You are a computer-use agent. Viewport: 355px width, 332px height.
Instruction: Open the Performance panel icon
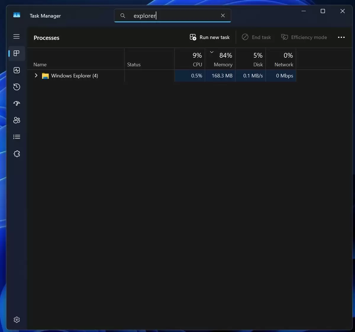17,70
